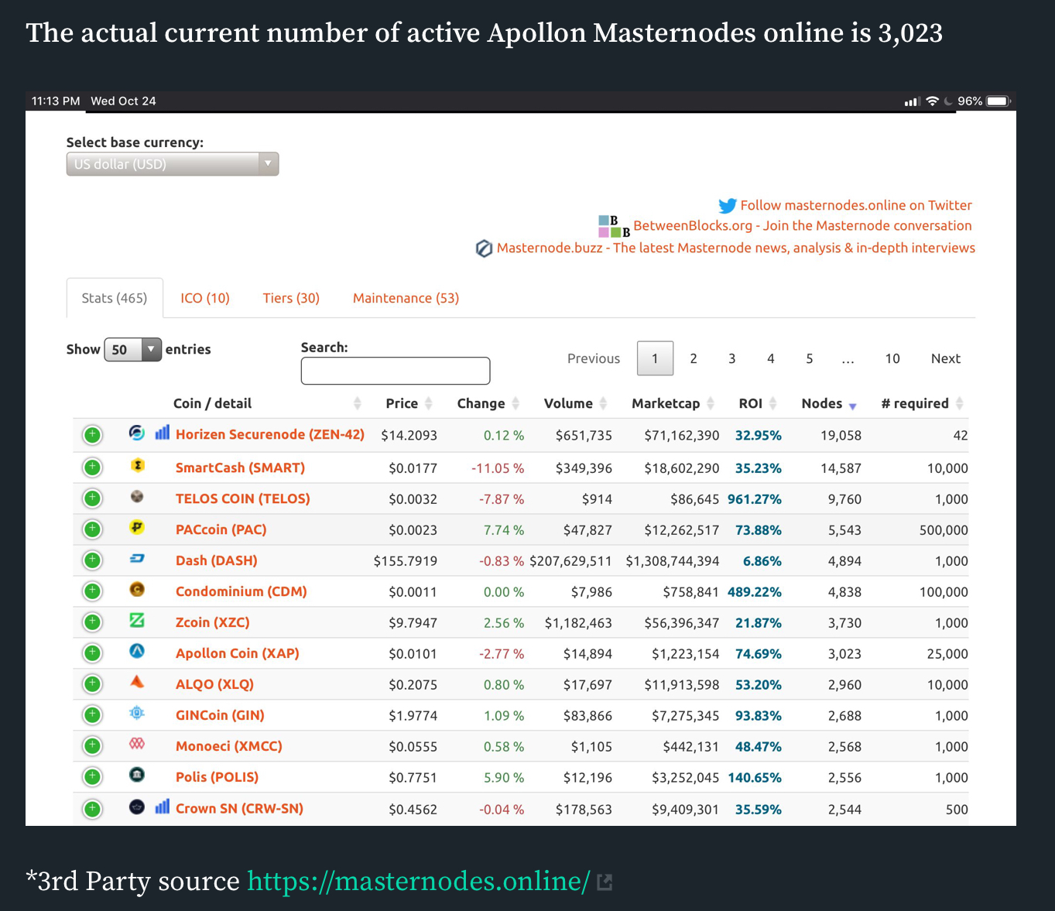This screenshot has height=911, width=1055.
Task: Click the Previous page button
Action: (594, 358)
